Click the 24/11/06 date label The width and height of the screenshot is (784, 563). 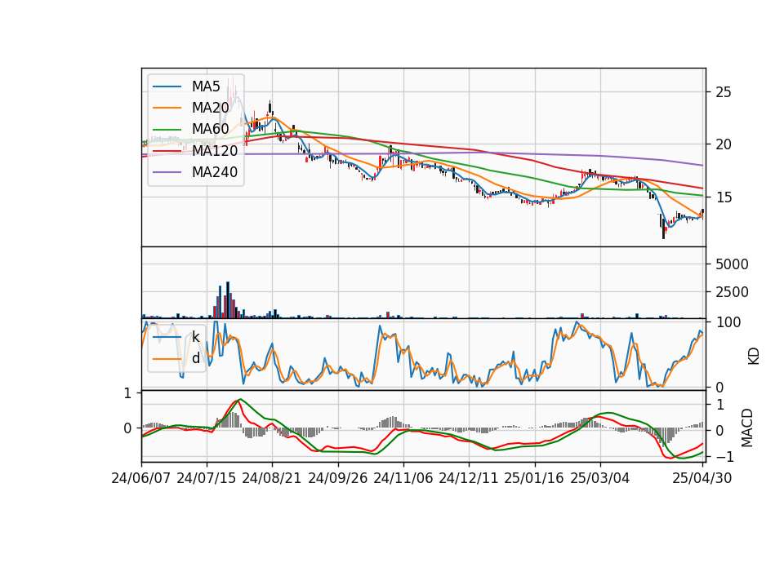403,478
